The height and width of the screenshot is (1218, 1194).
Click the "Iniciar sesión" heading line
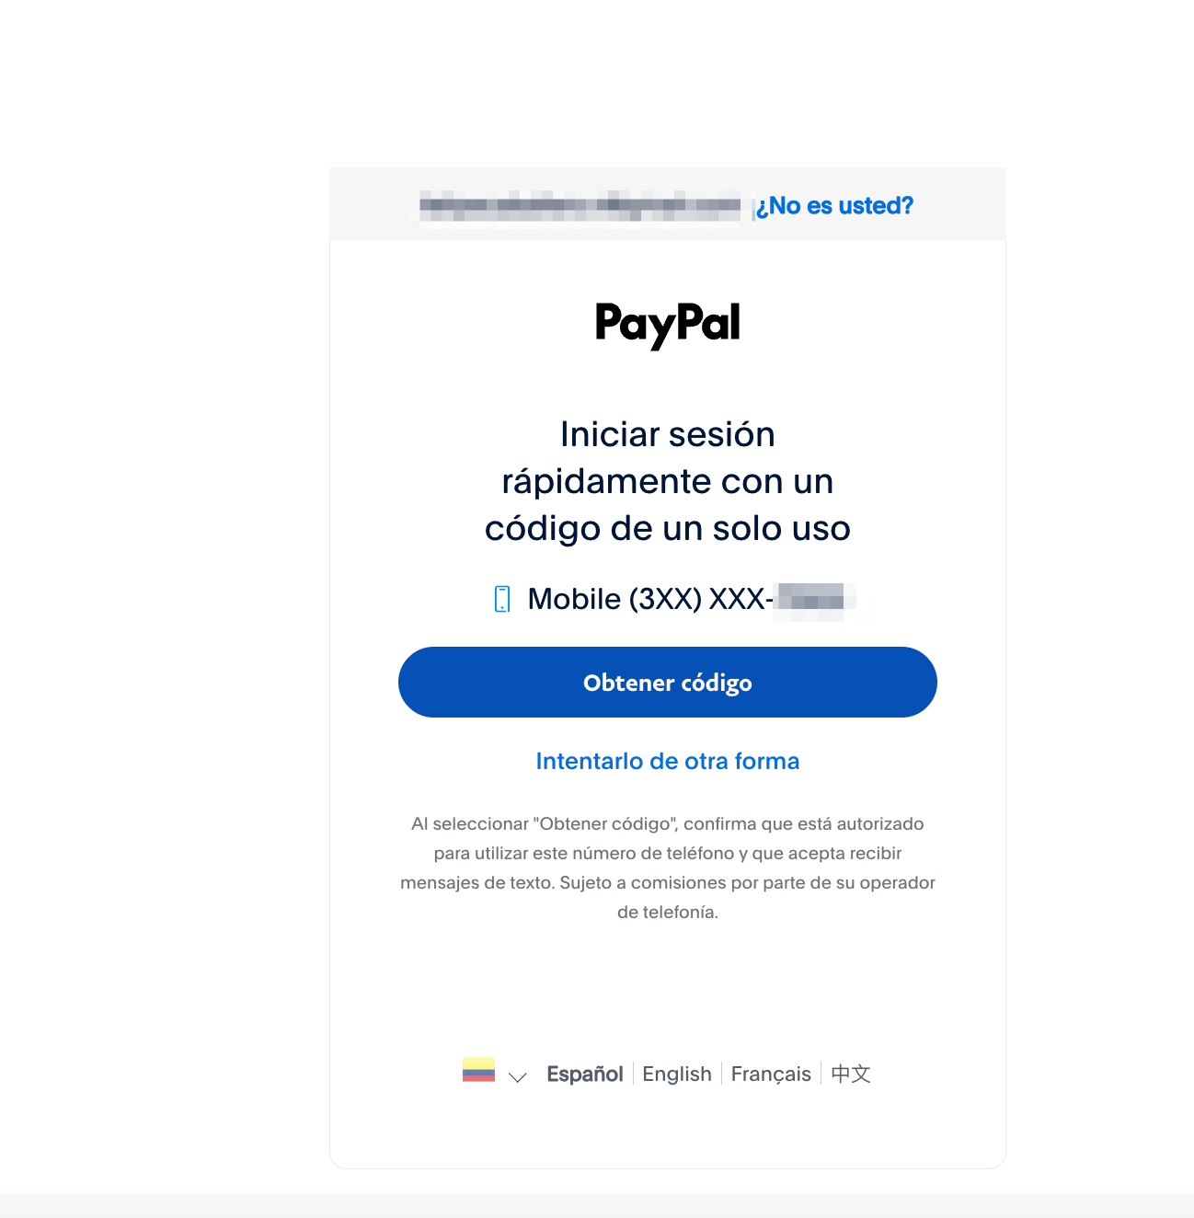click(668, 434)
